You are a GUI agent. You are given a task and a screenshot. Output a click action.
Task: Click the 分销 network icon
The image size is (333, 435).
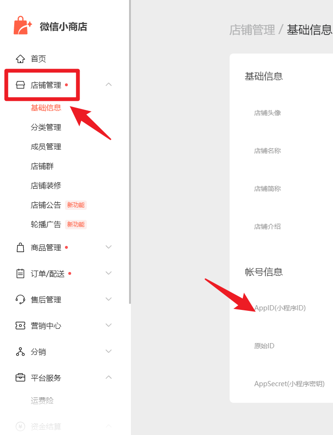coord(20,352)
